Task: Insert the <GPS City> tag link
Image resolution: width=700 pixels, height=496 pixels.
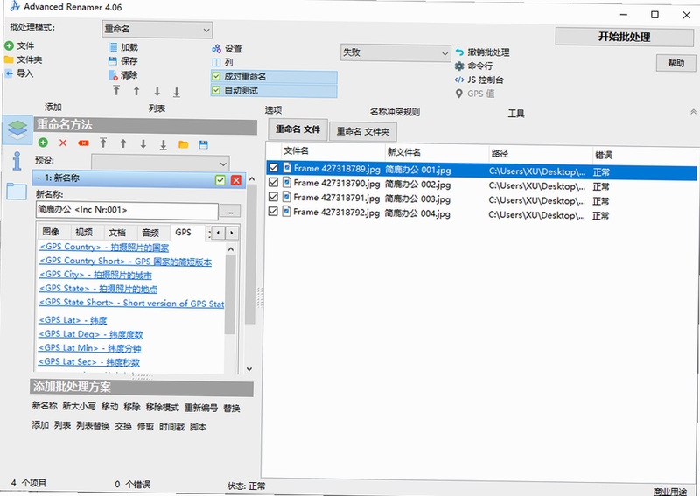Action: point(95,275)
